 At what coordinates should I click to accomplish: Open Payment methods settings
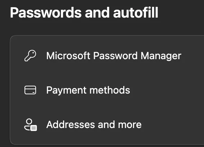107,90
